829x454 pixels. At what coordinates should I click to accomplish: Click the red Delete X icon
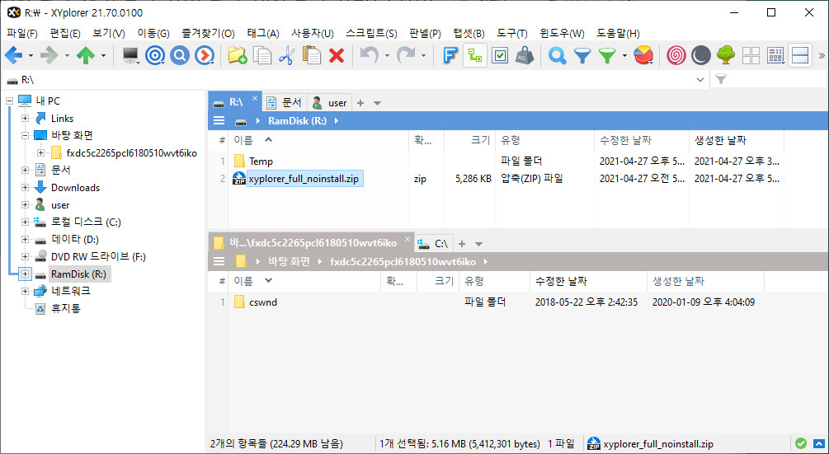337,55
